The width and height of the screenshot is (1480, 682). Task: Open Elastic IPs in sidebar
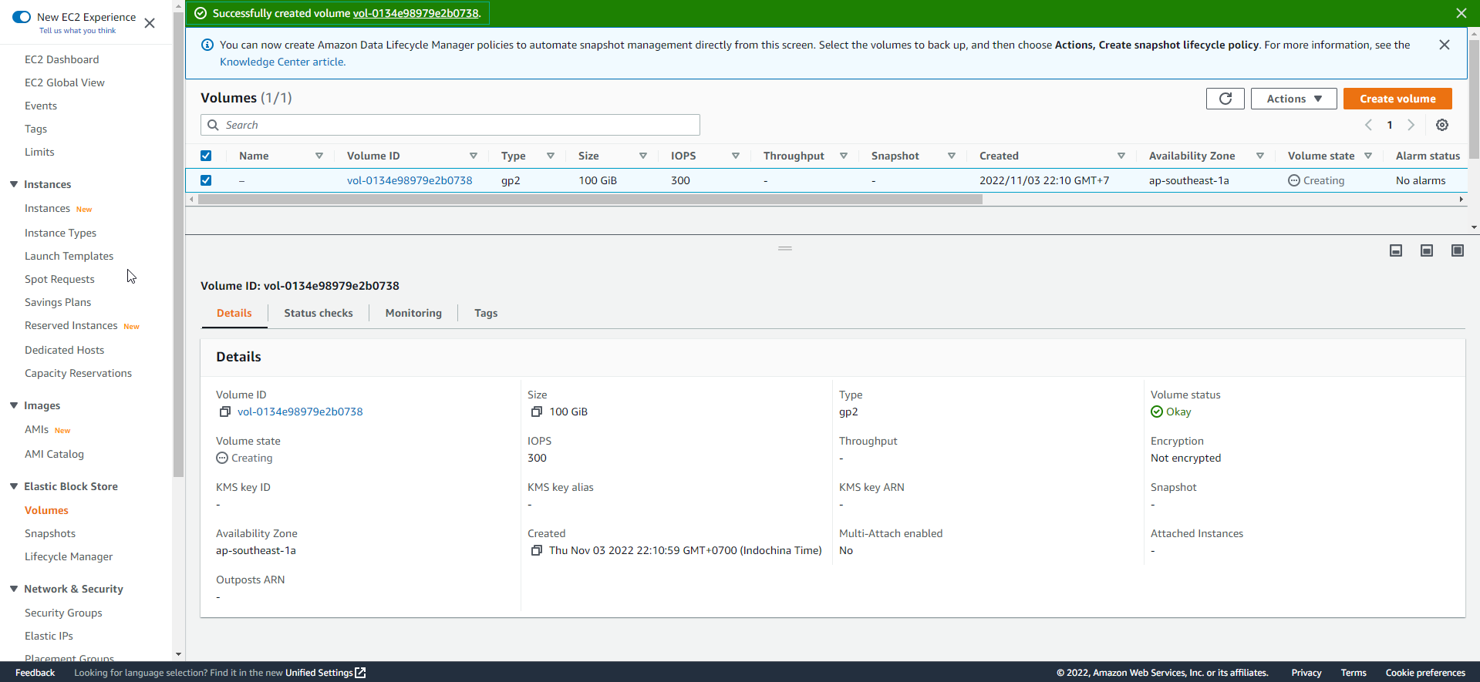[49, 636]
